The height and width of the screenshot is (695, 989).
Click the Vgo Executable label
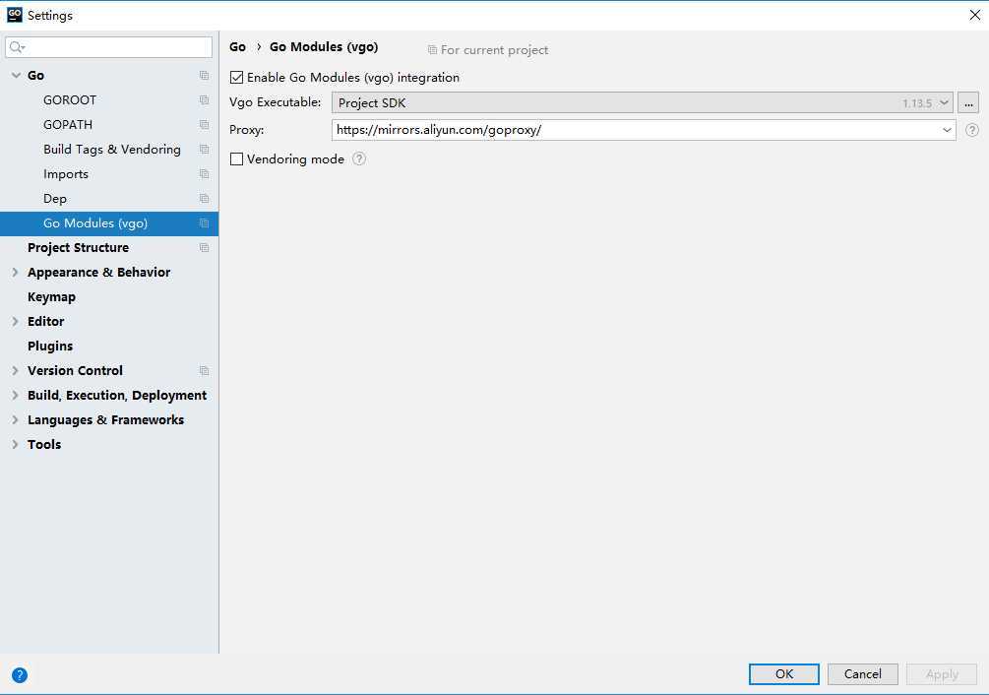(275, 102)
